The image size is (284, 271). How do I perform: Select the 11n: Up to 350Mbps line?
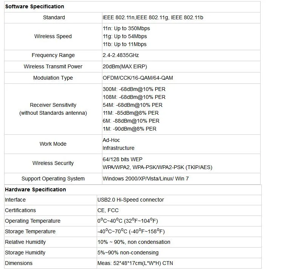pyautogui.click(x=127, y=28)
